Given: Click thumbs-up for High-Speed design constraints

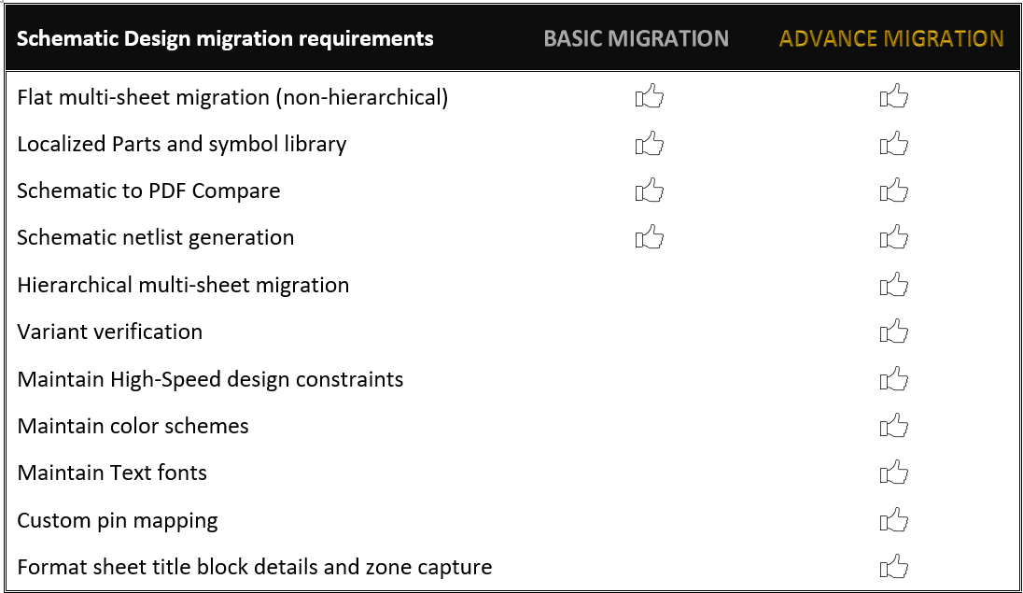Looking at the screenshot, I should (894, 378).
